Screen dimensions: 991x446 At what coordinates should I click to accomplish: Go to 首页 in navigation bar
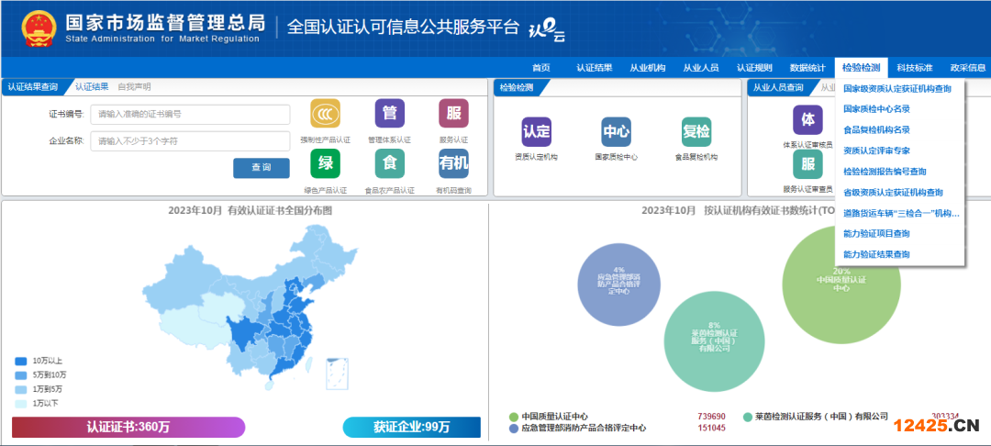coord(541,68)
